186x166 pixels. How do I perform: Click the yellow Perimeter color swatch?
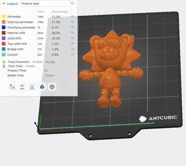(x=3, y=17)
